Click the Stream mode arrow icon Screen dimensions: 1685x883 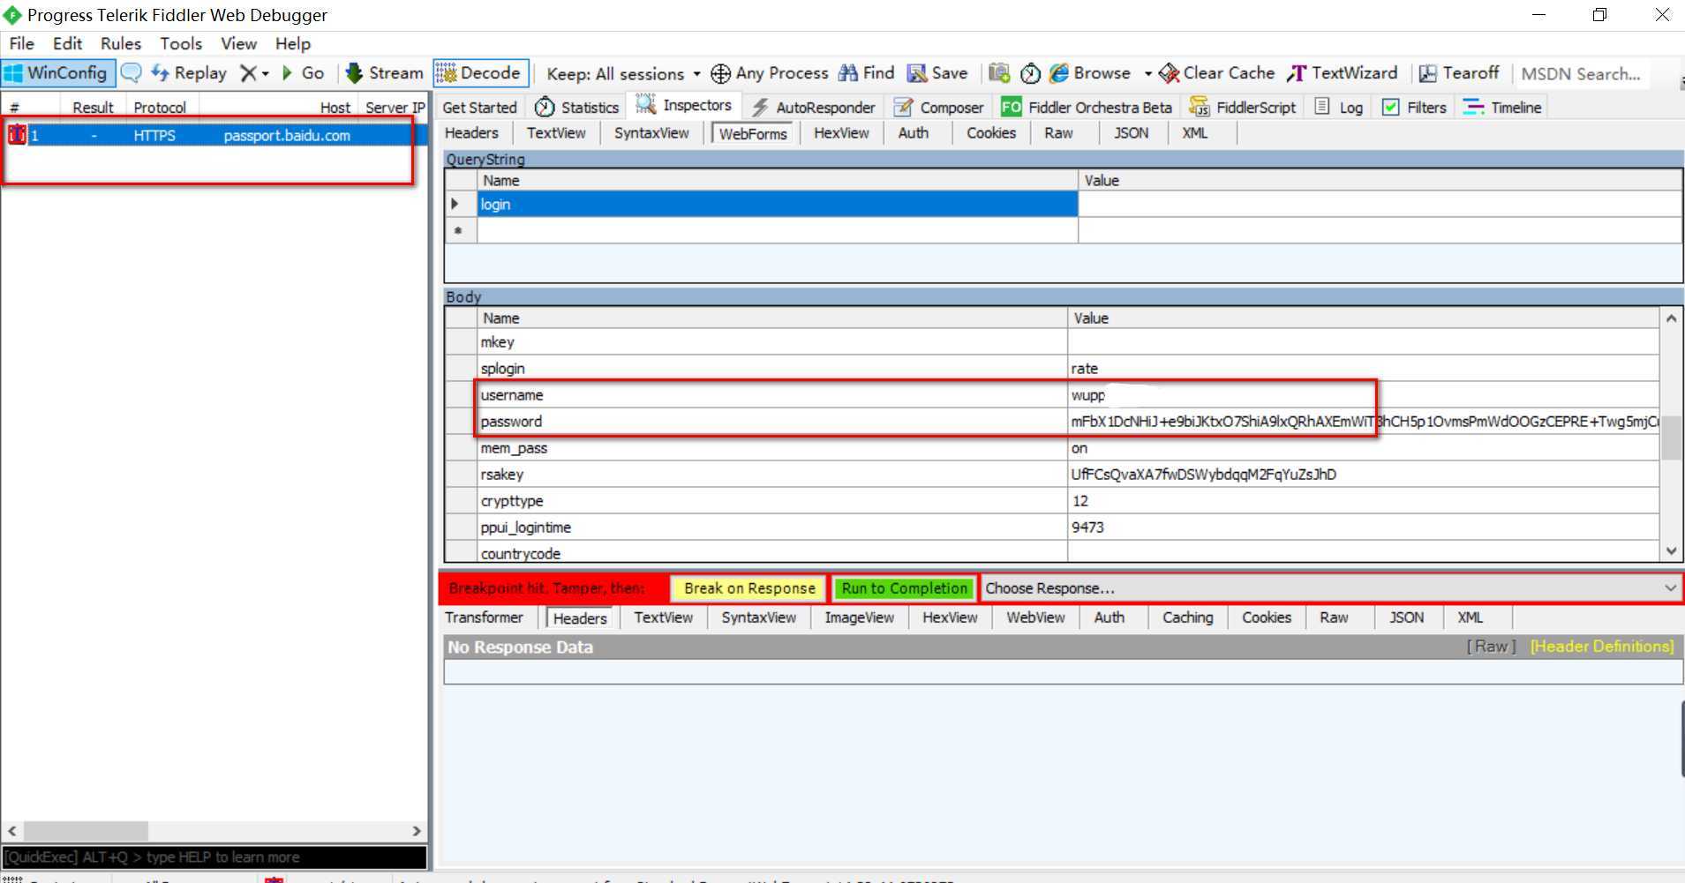354,73
